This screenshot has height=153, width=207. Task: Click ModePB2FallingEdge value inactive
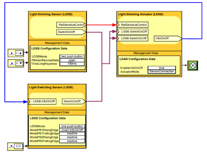(x=72, y=141)
